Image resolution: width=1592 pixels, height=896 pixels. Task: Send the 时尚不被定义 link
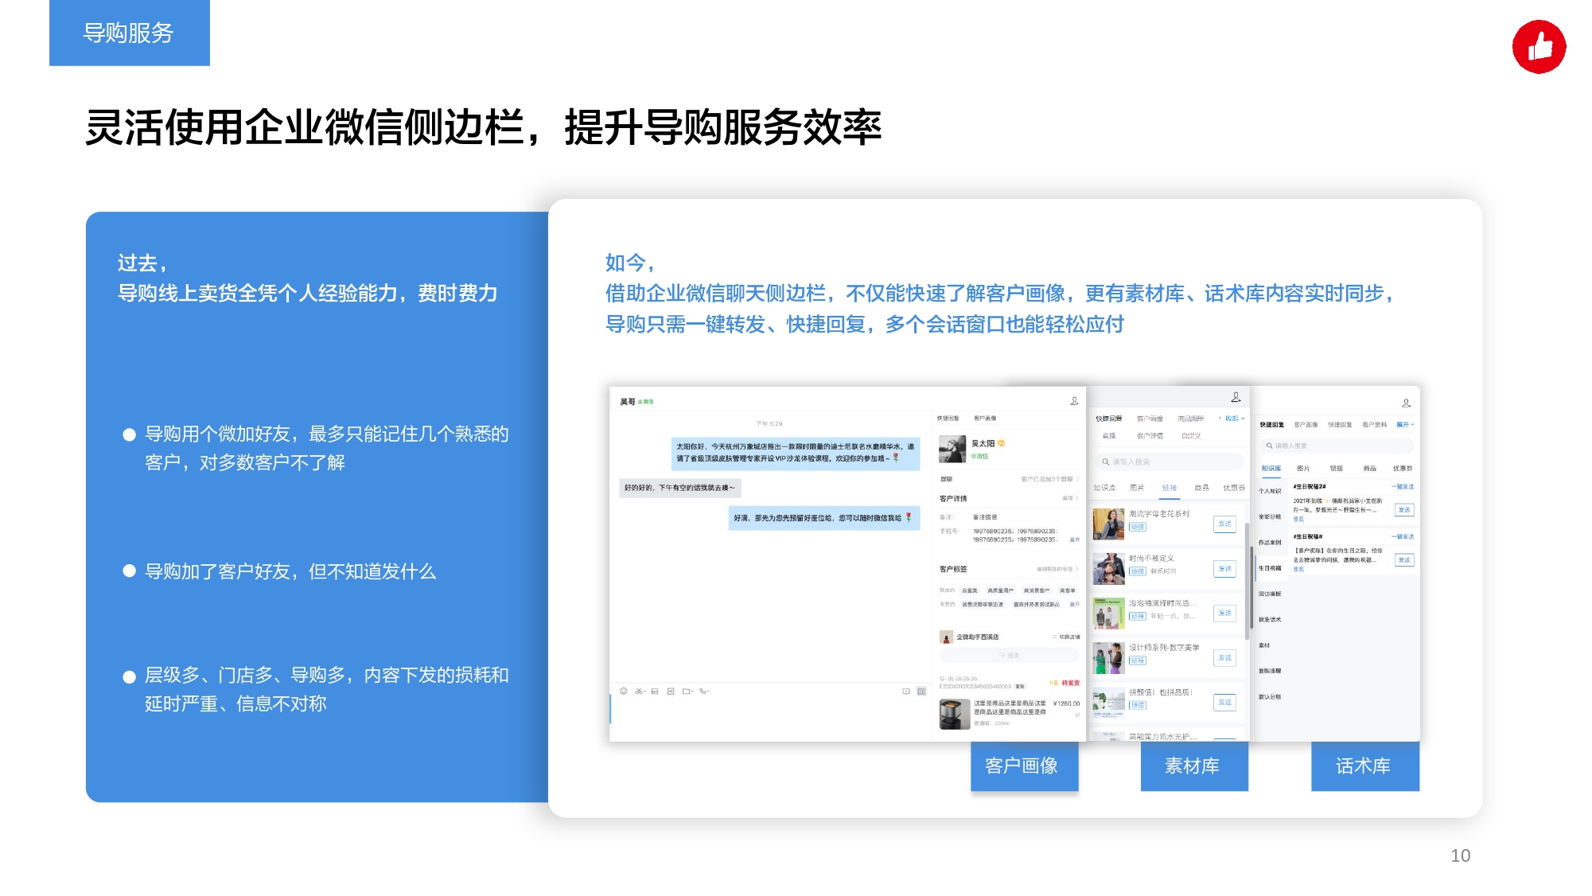coord(1224,568)
